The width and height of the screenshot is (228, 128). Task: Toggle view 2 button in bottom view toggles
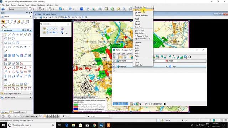(x=47, y=116)
